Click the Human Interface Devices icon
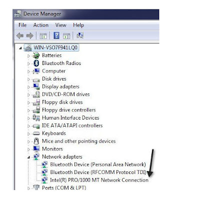 tap(36, 118)
